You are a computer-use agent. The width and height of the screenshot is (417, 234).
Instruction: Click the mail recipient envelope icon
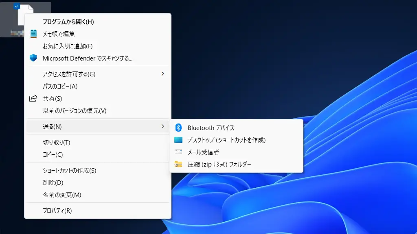coord(179,152)
